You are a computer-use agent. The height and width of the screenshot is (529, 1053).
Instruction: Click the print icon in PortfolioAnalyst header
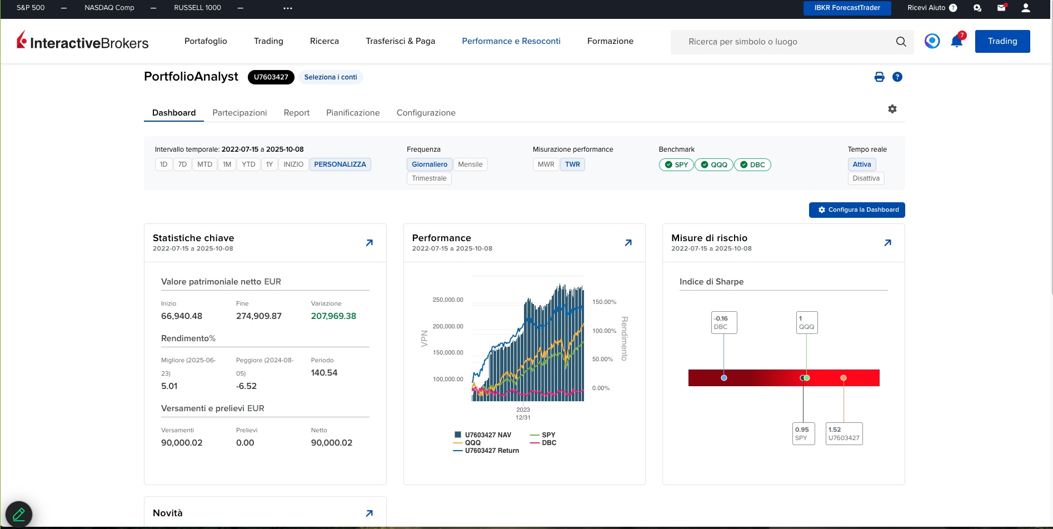point(879,77)
